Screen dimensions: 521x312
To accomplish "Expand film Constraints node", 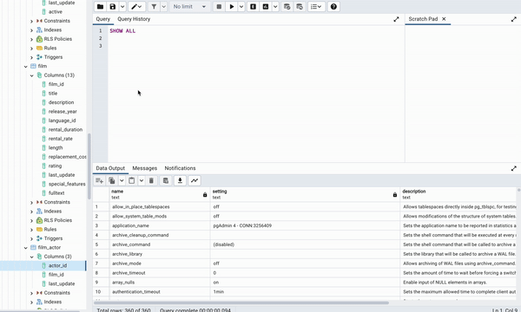I will click(31, 202).
